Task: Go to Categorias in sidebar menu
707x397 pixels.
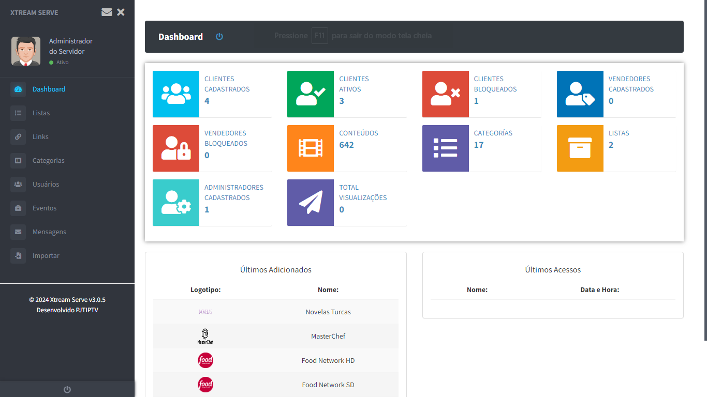Action: click(48, 160)
